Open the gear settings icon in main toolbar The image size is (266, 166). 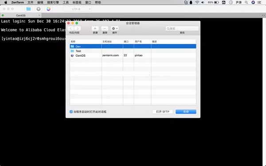tap(39, 9)
